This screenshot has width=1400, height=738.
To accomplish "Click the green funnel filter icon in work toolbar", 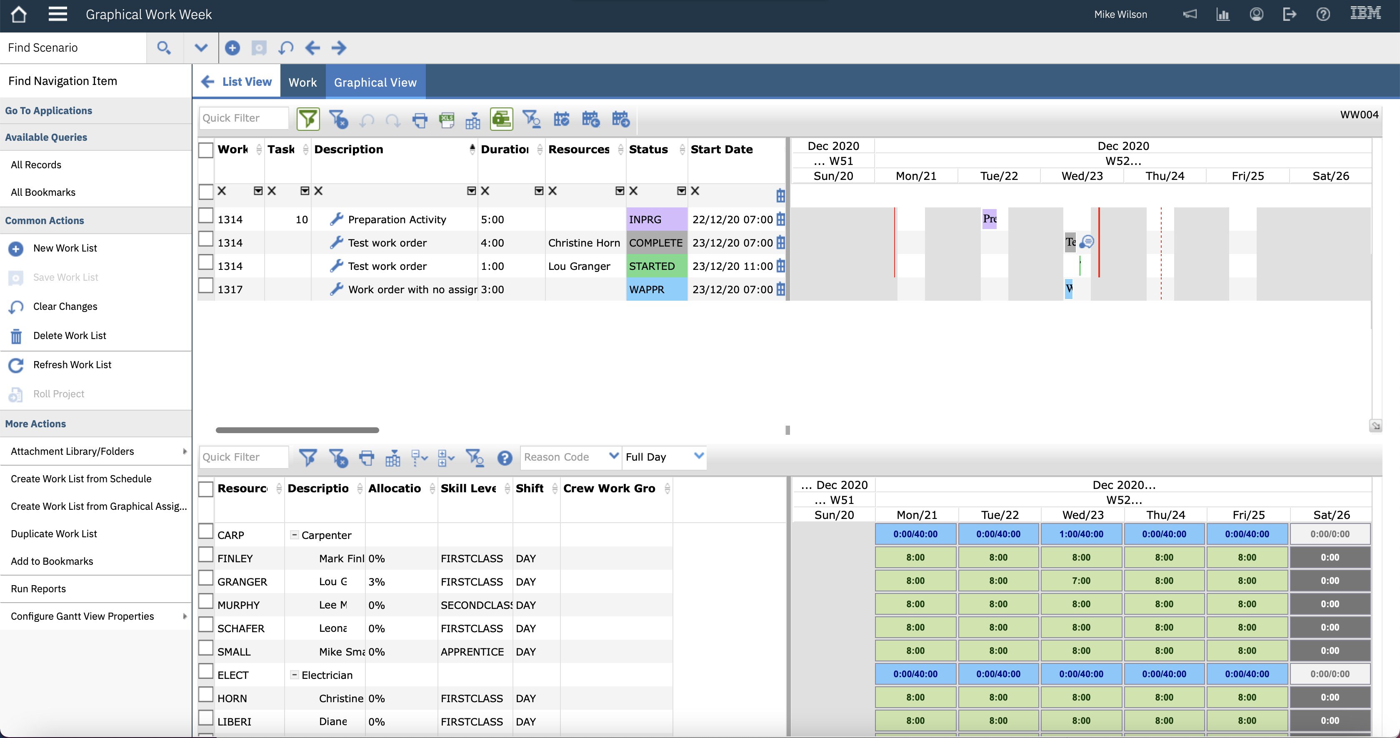I will click(x=308, y=119).
